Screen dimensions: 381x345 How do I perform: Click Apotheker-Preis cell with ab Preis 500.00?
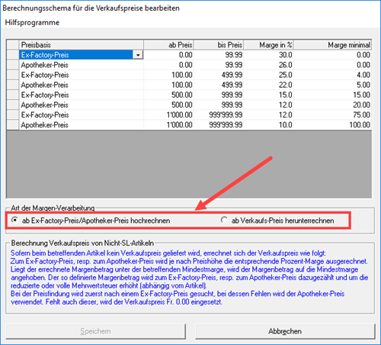tap(82, 105)
